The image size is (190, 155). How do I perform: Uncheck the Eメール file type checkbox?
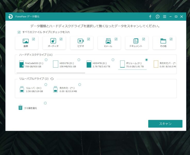pos(116,39)
